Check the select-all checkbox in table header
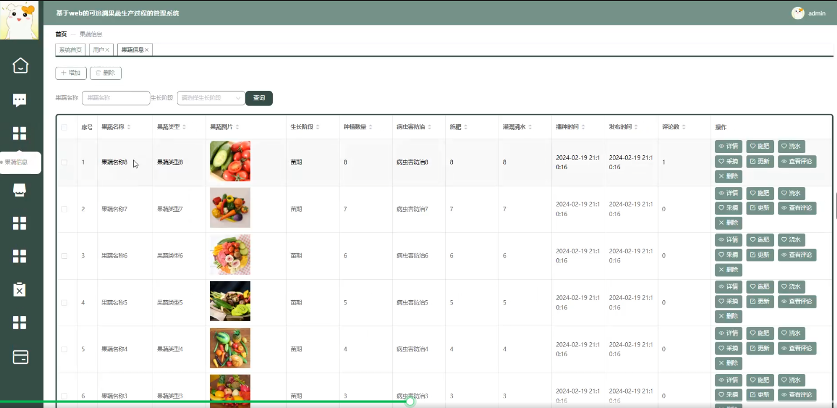 (65, 127)
